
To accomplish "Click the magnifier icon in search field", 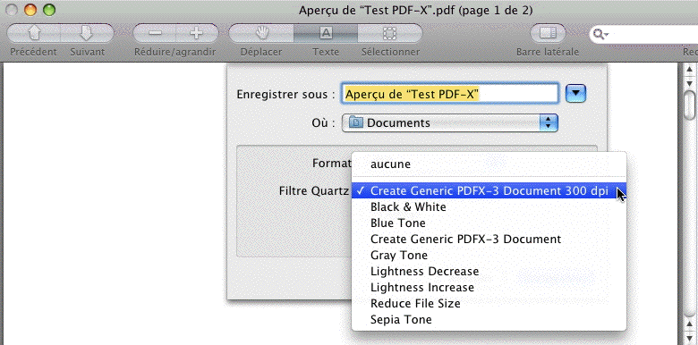I will (x=601, y=34).
